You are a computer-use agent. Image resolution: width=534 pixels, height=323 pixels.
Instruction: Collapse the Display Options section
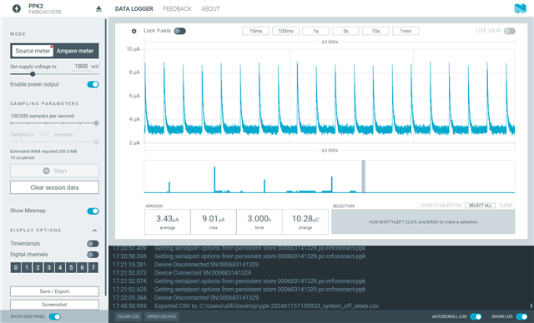[x=94, y=231]
